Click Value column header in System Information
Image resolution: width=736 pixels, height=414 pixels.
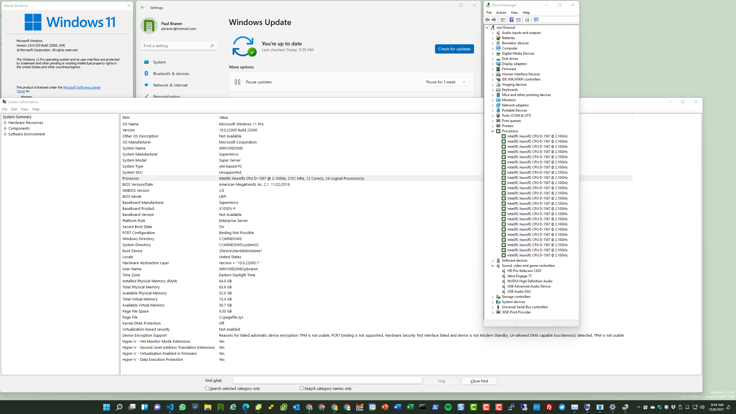coord(223,117)
